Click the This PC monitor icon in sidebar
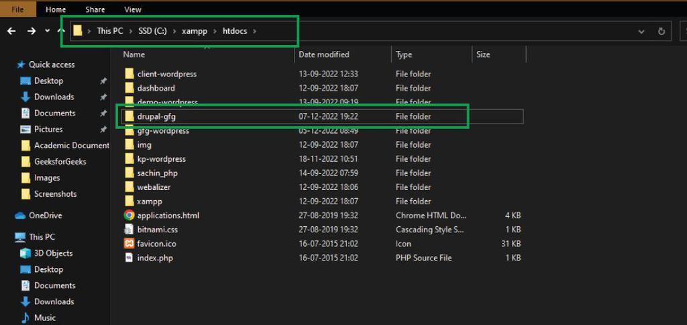The image size is (687, 325). click(x=20, y=237)
